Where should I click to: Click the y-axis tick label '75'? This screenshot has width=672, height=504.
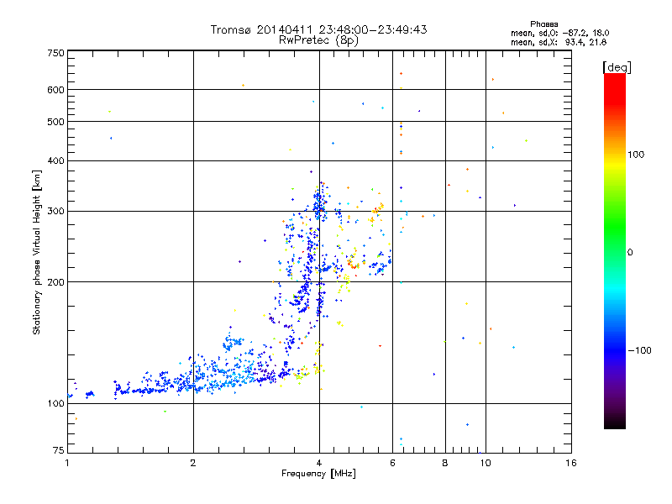click(x=59, y=450)
